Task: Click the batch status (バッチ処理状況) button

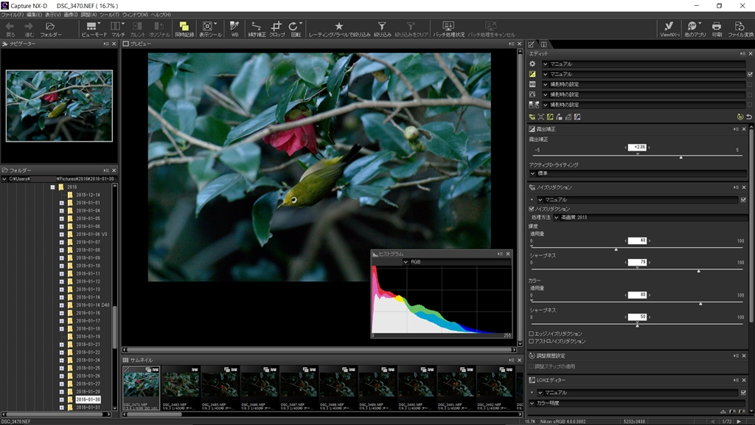Action: coord(448,28)
